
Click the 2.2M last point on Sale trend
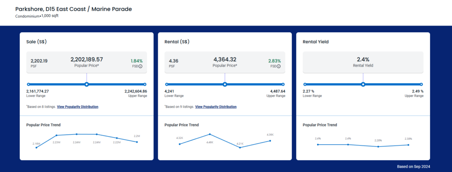pos(137,142)
